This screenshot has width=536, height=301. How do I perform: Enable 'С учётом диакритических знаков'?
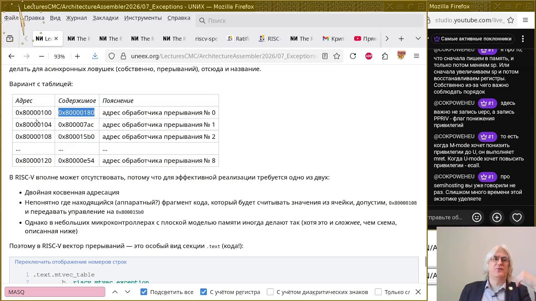[270, 292]
